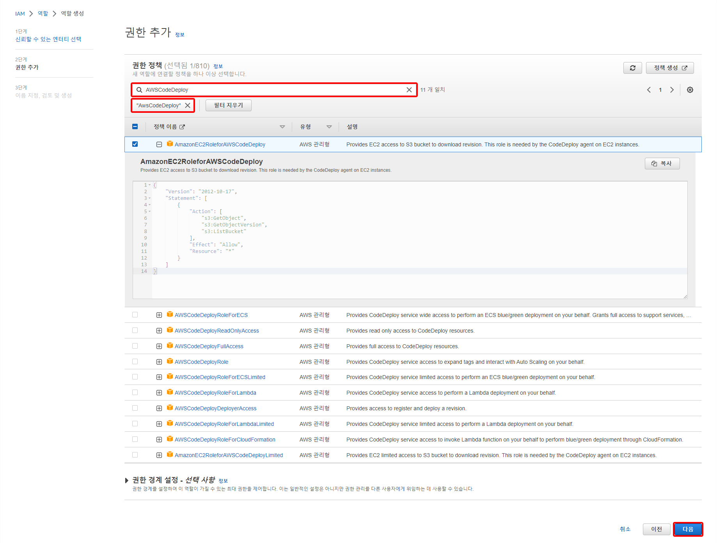Refresh the policy list
Screen dimensions: 717x543
[x=632, y=68]
